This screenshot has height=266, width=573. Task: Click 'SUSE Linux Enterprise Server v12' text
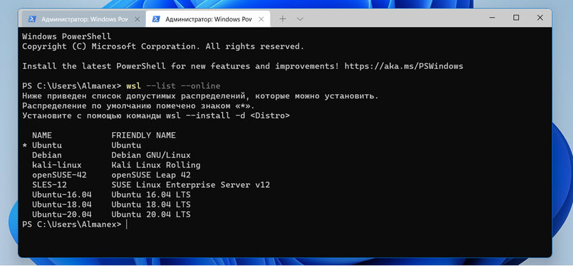click(191, 185)
